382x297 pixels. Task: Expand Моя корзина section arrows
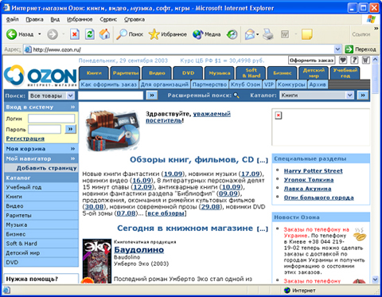tap(72, 149)
